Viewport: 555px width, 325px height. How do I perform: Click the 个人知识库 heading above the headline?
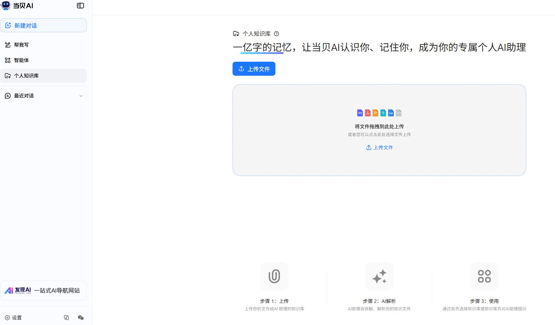[257, 34]
